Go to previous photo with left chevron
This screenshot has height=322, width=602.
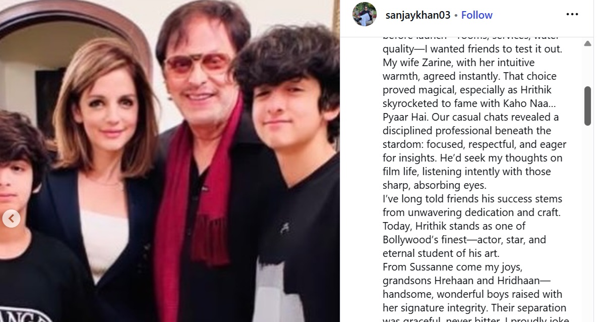[x=11, y=219]
